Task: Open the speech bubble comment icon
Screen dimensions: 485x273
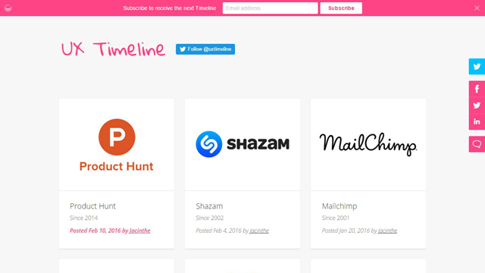Action: tap(477, 144)
